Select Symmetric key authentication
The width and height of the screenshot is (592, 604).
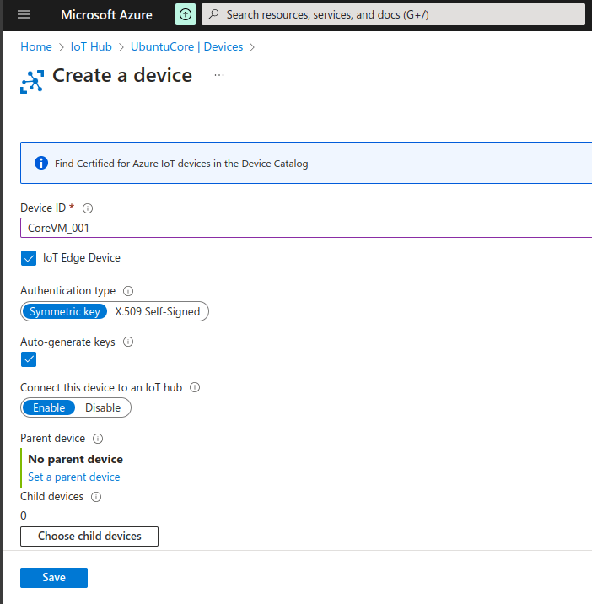click(x=65, y=311)
